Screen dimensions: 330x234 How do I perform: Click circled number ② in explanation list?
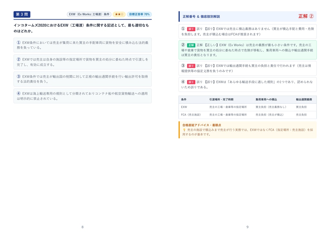pyautogui.click(x=183, y=45)
